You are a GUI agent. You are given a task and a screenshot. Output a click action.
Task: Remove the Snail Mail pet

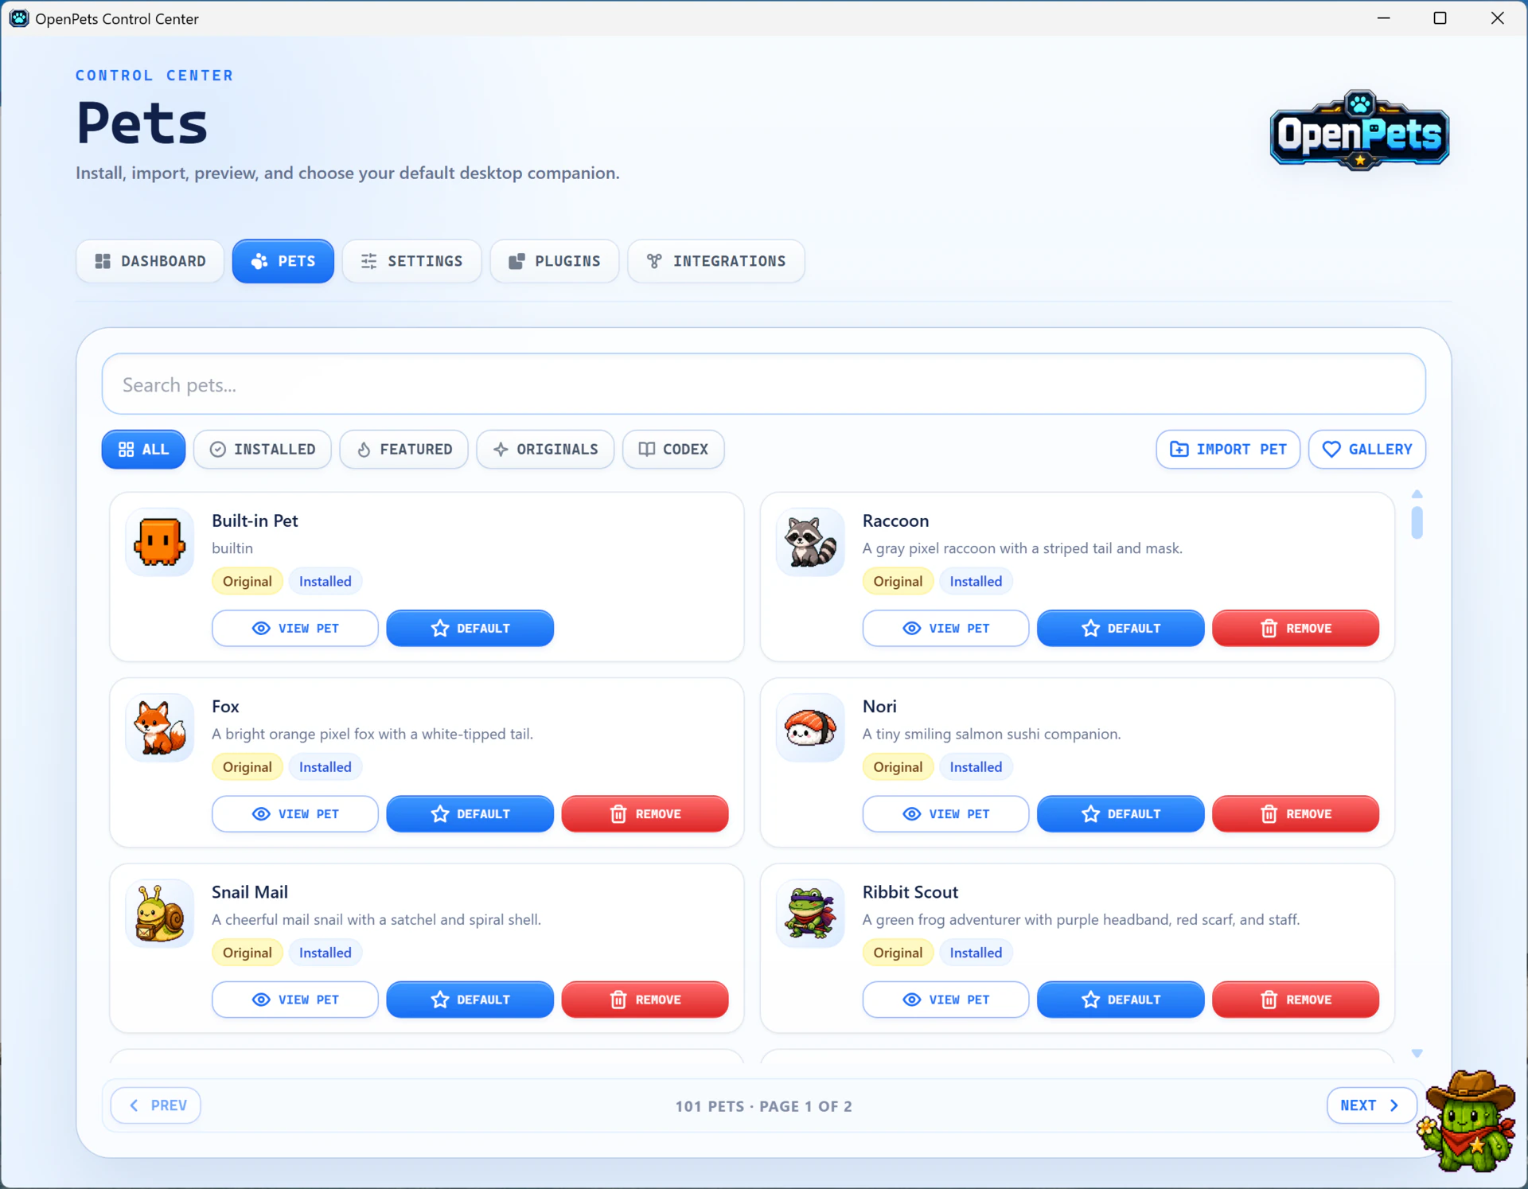click(645, 1000)
